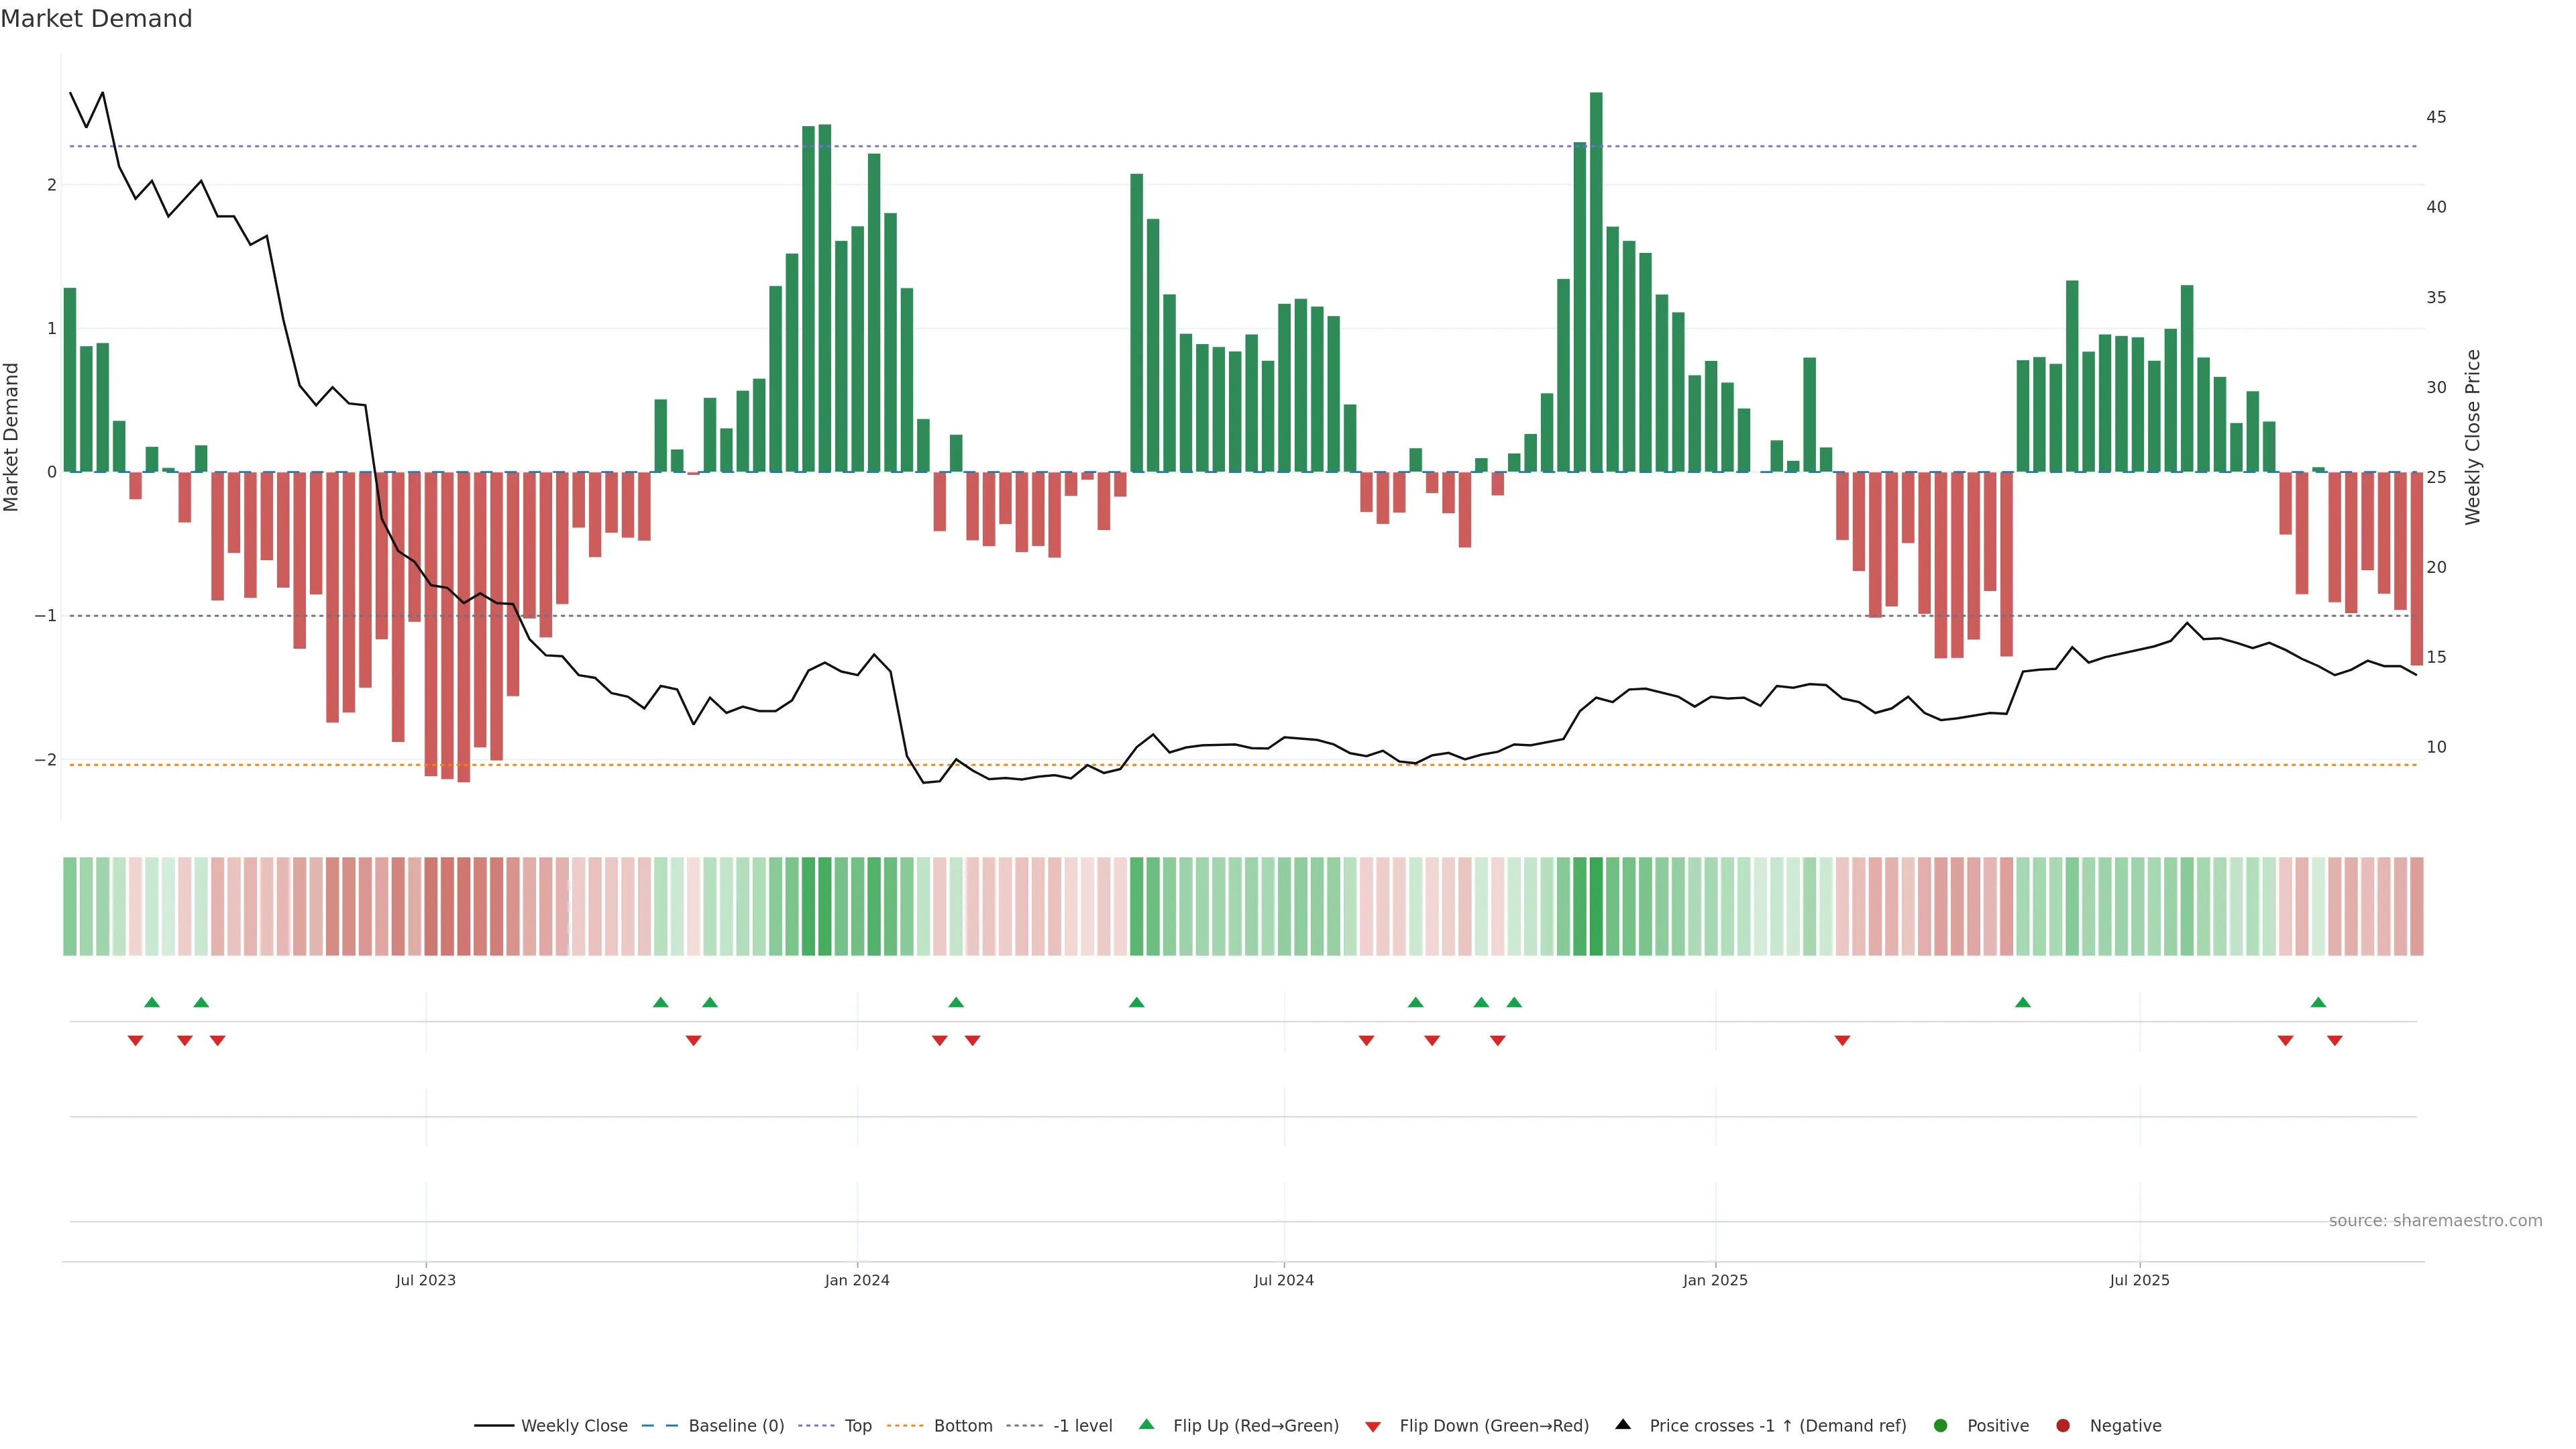Click red Flip Down legend triangle

[1373, 1426]
